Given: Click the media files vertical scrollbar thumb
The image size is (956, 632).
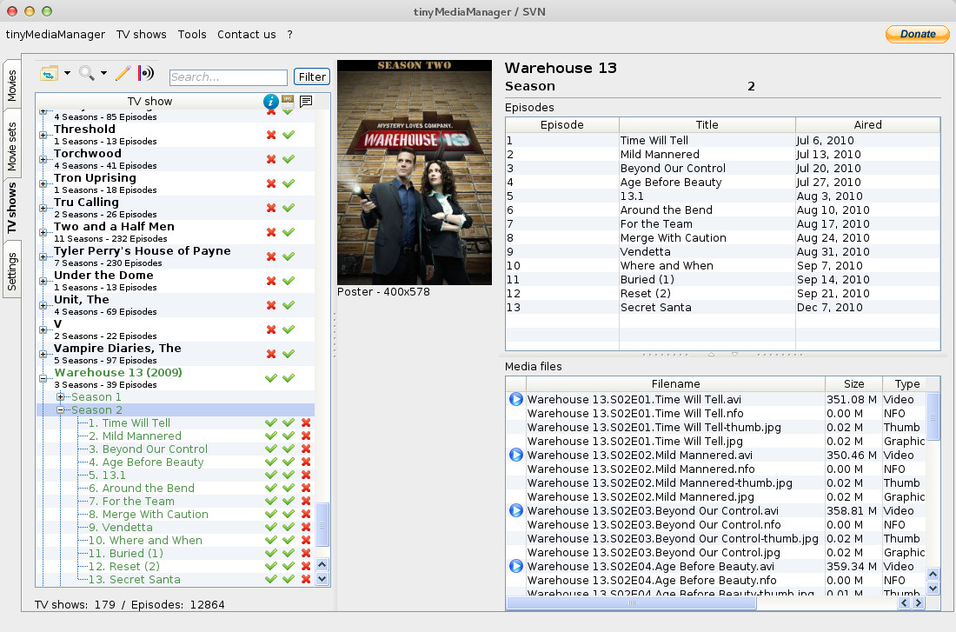Looking at the screenshot, I should (x=933, y=417).
